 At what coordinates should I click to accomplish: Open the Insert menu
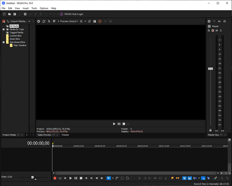click(x=26, y=8)
